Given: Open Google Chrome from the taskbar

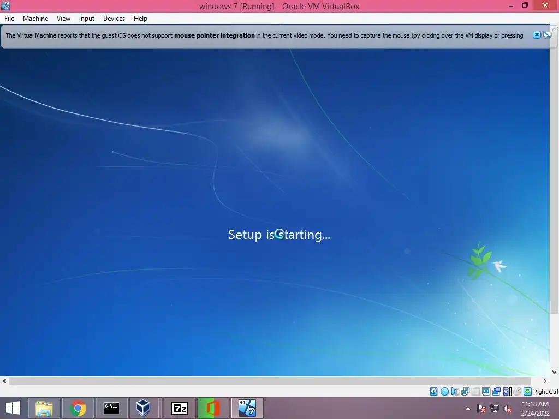Looking at the screenshot, I should 78,408.
